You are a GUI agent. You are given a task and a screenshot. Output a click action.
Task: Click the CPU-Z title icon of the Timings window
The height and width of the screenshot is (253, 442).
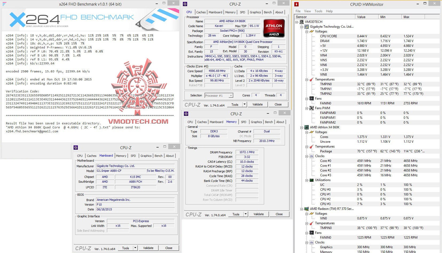(x=186, y=114)
